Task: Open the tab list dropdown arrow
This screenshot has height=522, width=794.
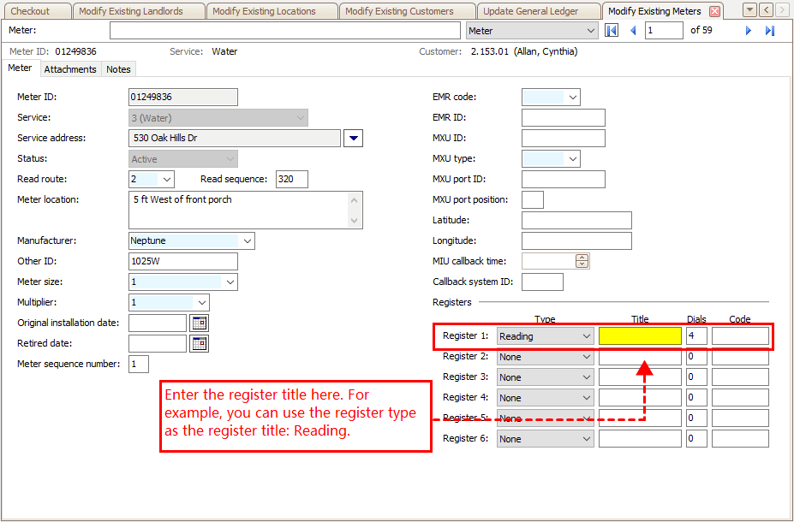Action: [749, 10]
